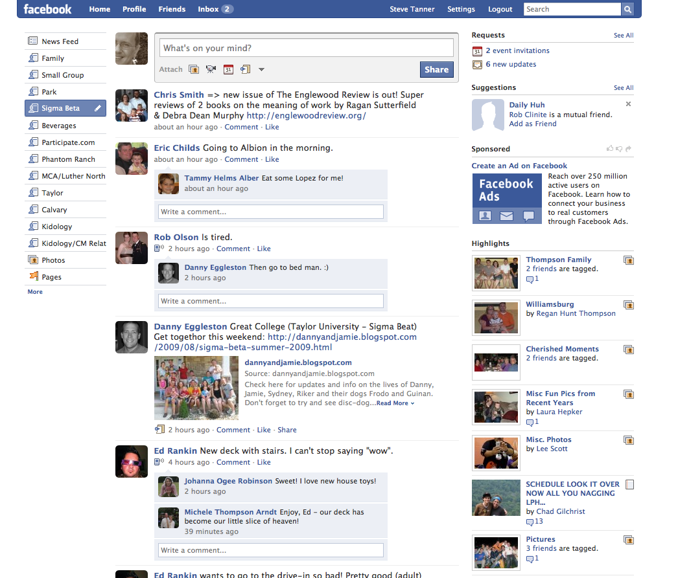Screen dimensions: 678x578
Task: Click the note icon beside SCHEDULE LOOK IT OVER
Action: point(630,485)
